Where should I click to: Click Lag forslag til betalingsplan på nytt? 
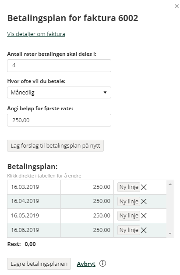point(55,145)
